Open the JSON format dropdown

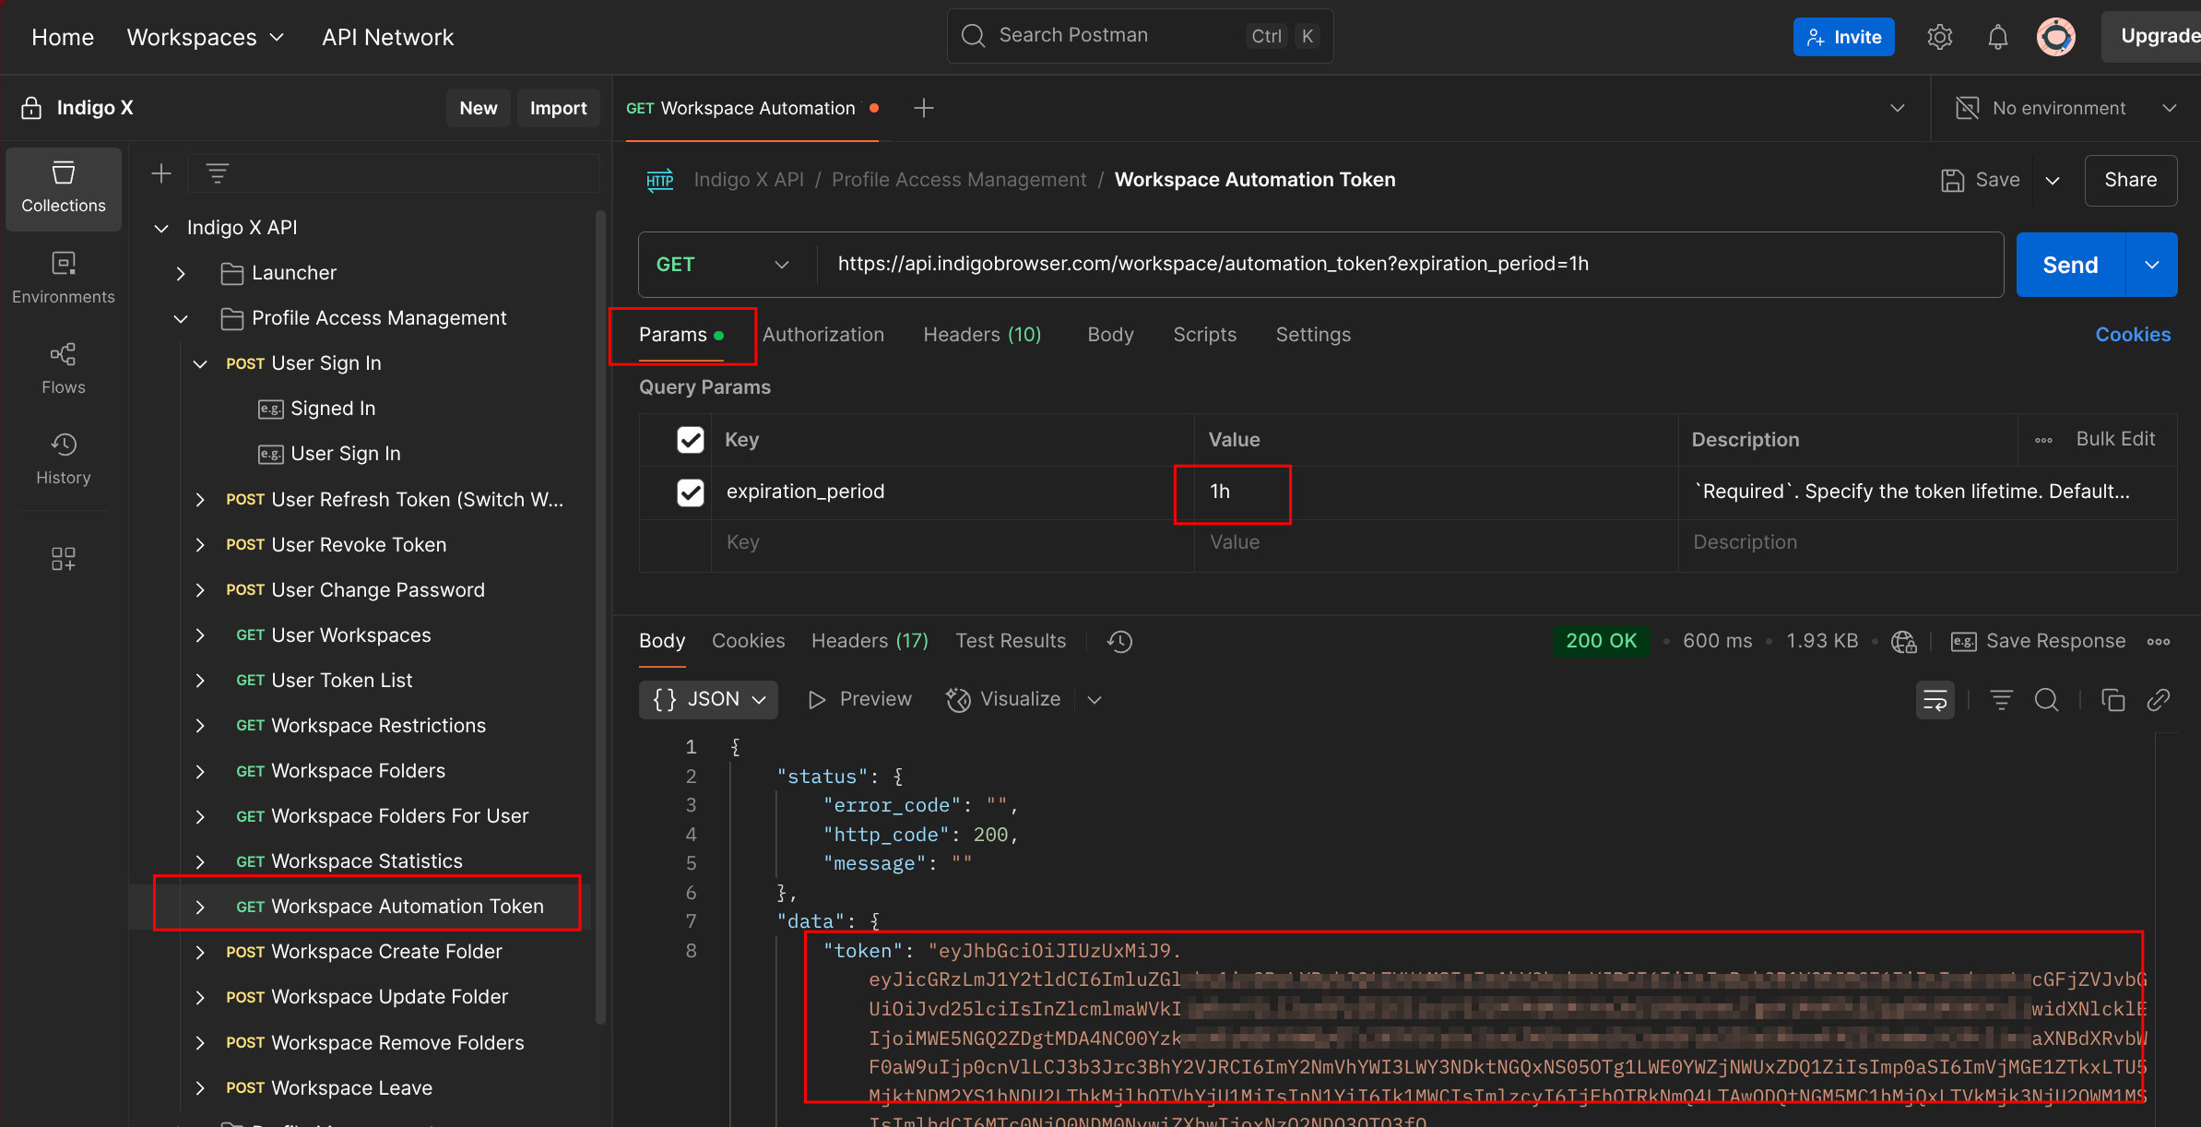click(x=708, y=699)
